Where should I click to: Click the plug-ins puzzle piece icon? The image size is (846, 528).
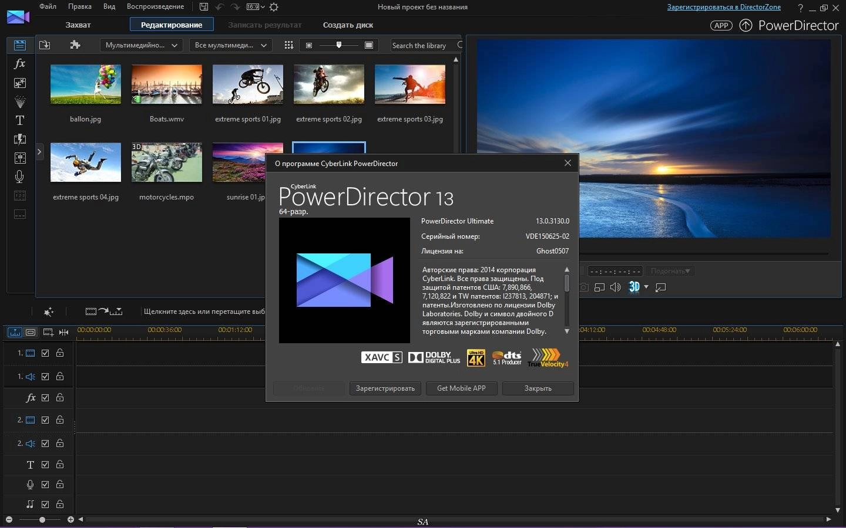(x=75, y=45)
